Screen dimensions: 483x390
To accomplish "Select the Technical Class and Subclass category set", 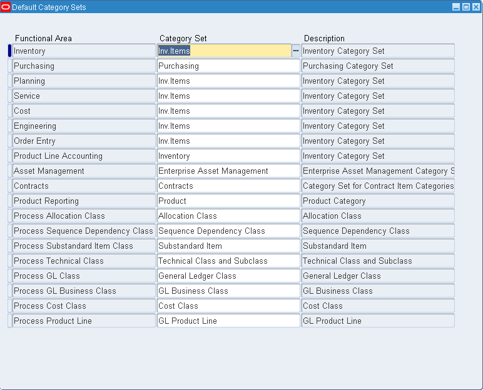I will [x=228, y=261].
